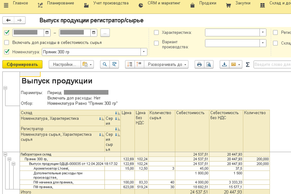The width and height of the screenshot is (291, 194).
Task: Open period selection ellipsis button
Action: 105,33
